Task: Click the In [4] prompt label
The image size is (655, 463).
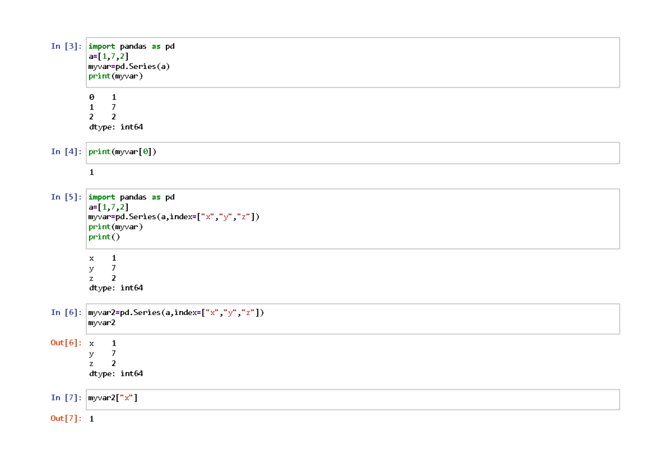Action: pos(66,152)
